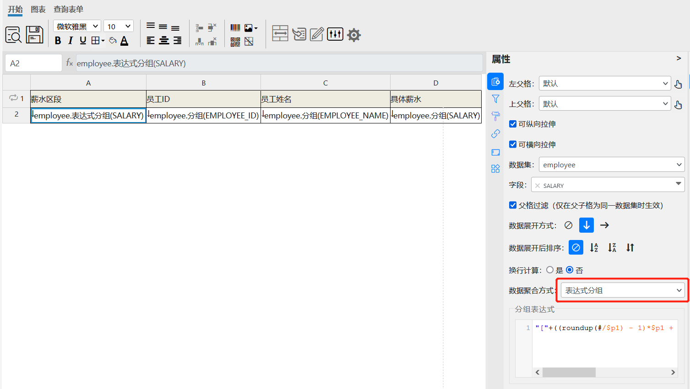Remove SALARY from field selector
The height and width of the screenshot is (389, 690).
(538, 186)
